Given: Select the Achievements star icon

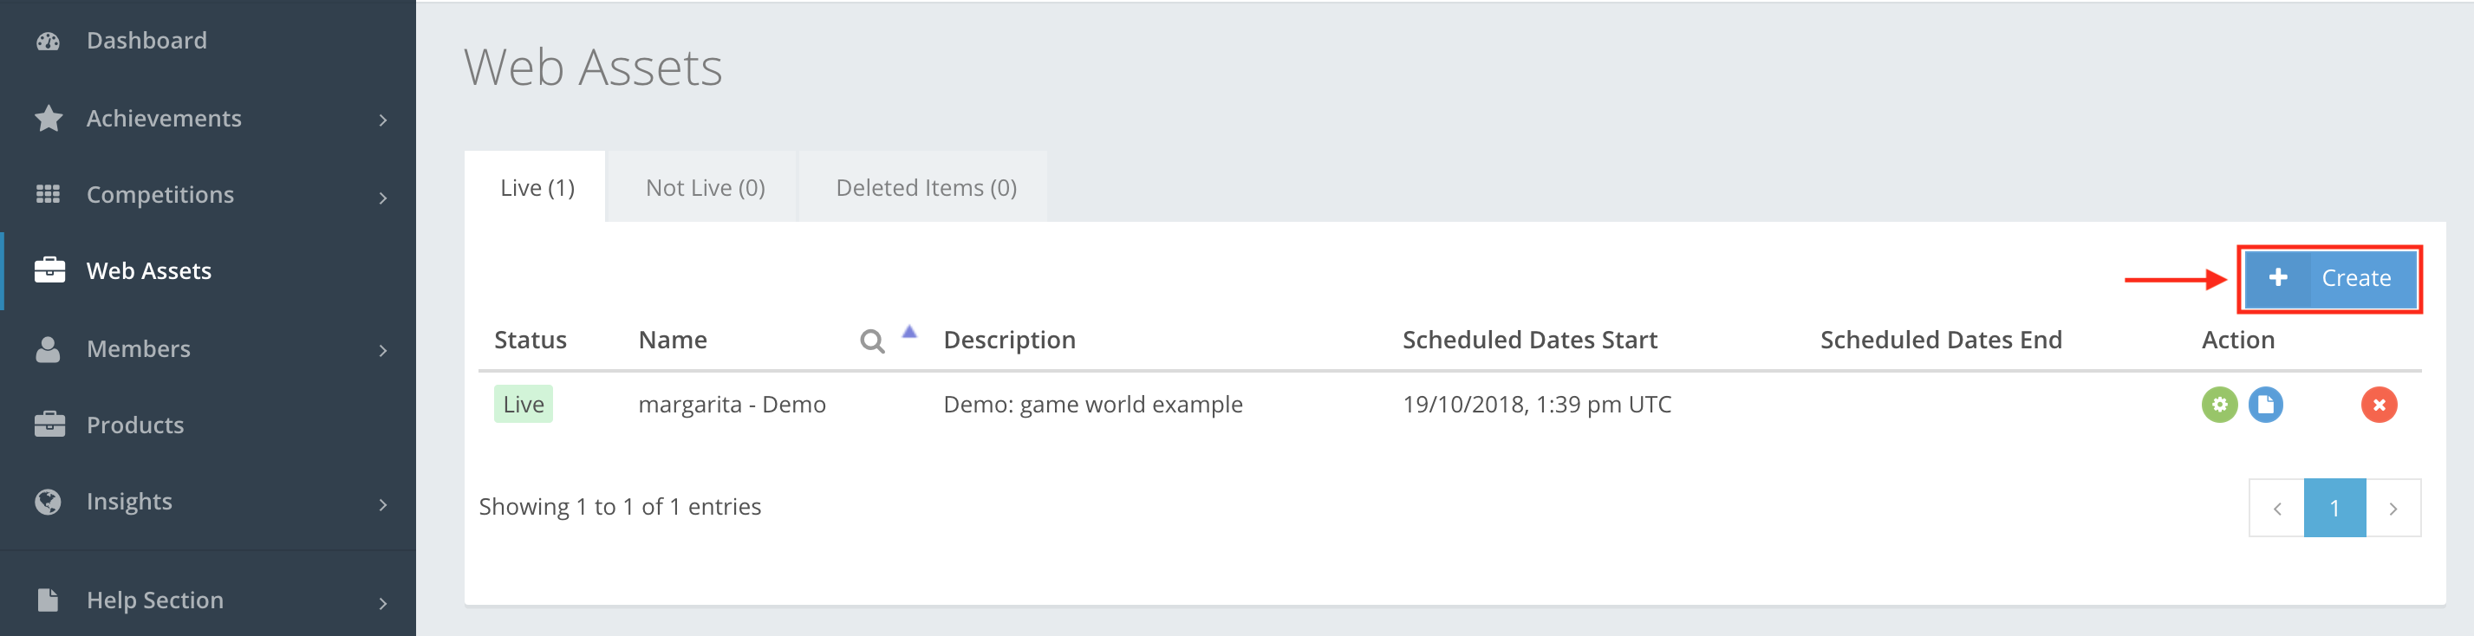Looking at the screenshot, I should point(47,118).
